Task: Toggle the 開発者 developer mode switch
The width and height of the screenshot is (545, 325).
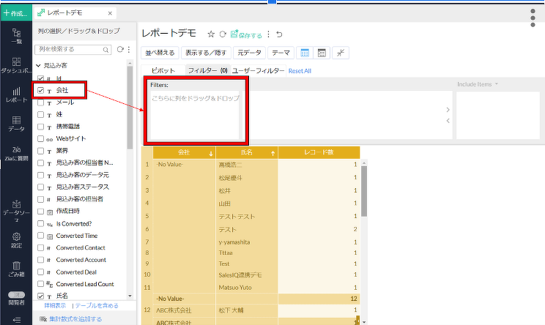Action: point(16,294)
